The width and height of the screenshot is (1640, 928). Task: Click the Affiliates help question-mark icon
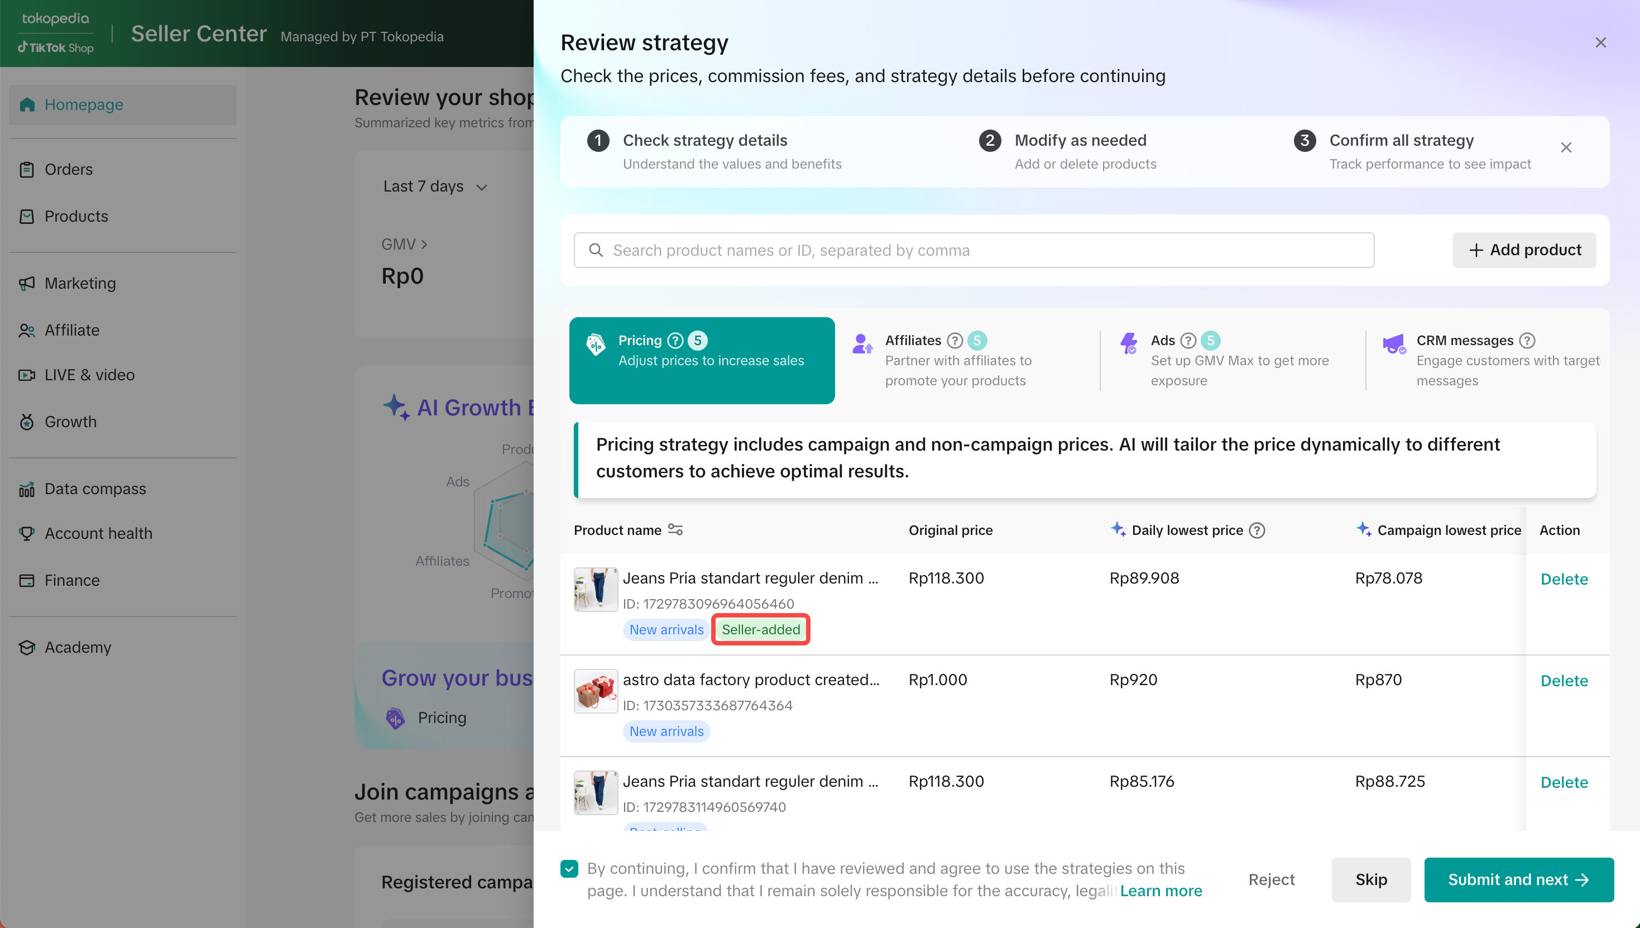click(x=955, y=341)
